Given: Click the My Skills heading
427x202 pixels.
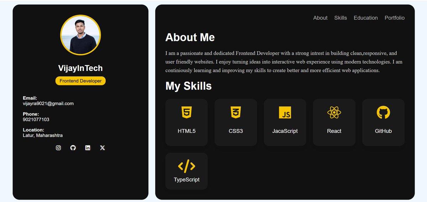Looking at the screenshot, I should coord(189,86).
